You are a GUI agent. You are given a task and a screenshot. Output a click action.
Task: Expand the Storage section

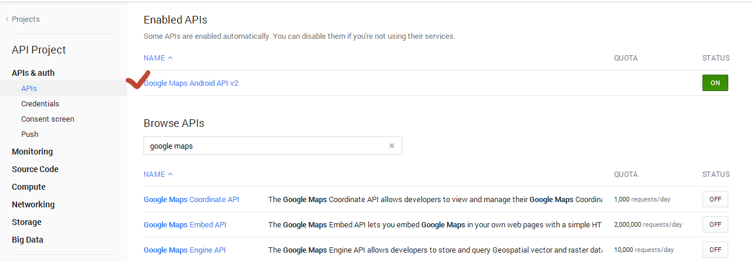tap(26, 222)
